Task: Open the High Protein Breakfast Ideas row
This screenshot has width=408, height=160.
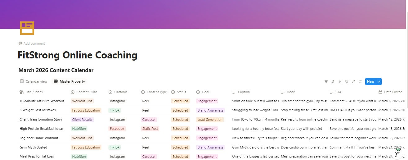Action: 41,129
